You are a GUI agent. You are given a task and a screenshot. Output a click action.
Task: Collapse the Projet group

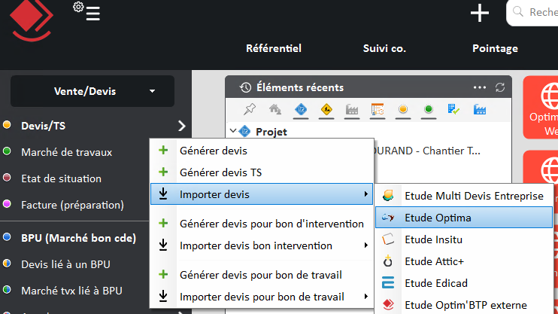233,131
